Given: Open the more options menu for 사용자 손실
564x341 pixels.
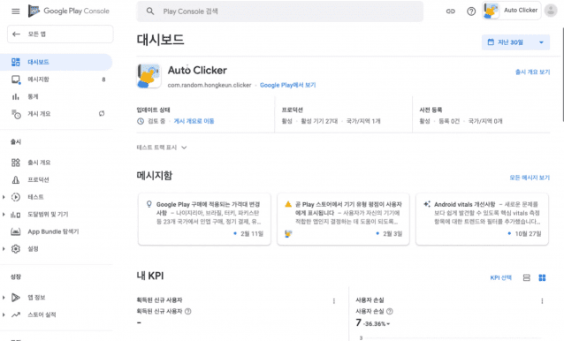Looking at the screenshot, I should point(542,301).
